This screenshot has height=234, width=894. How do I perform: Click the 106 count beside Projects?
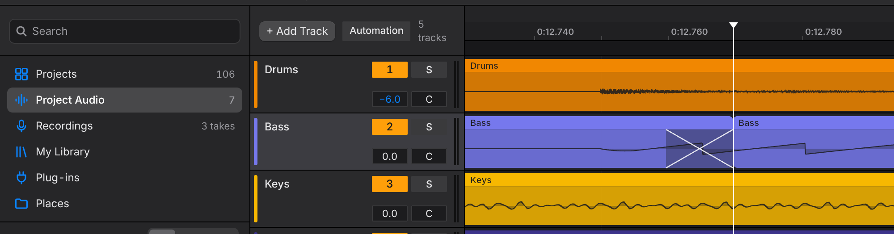coord(225,74)
